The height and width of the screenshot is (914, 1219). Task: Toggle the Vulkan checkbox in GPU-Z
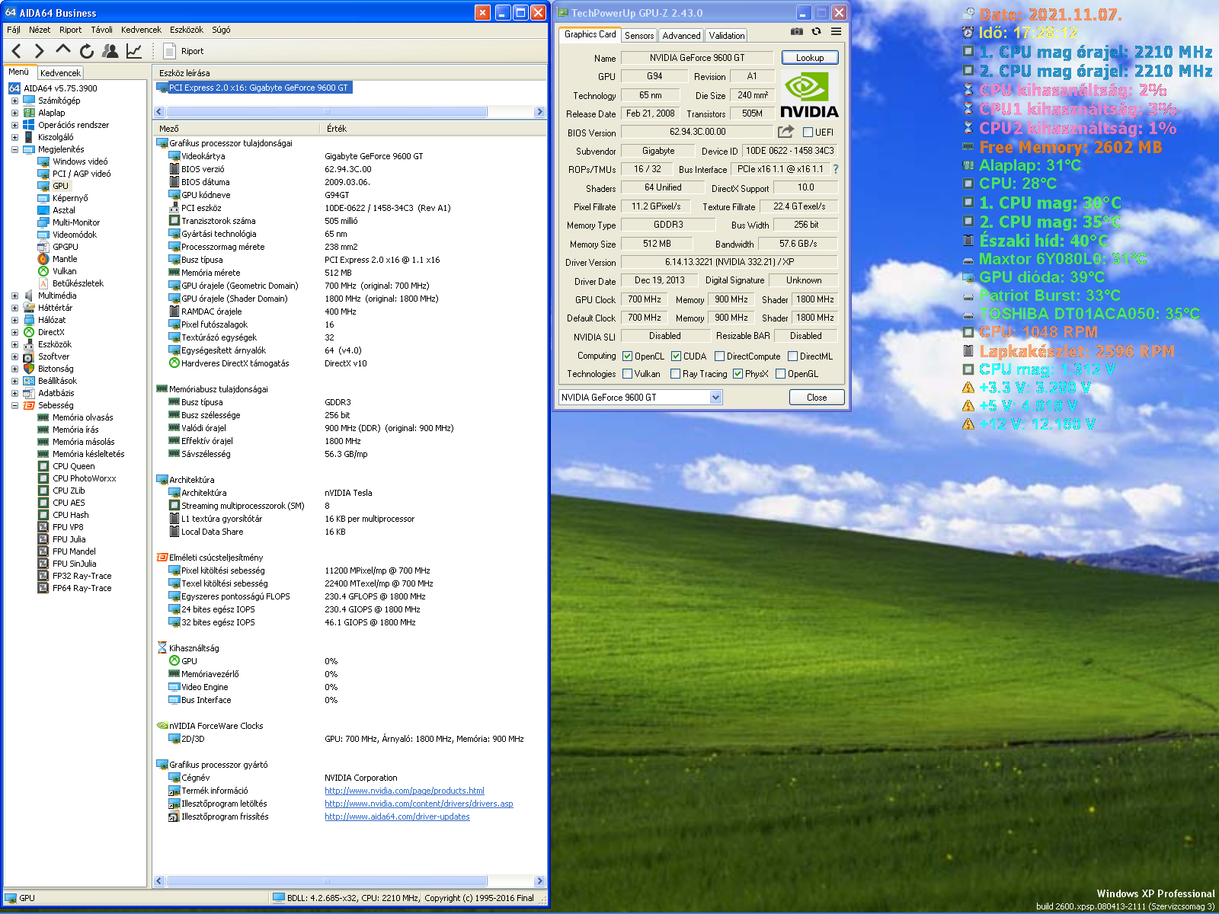tap(627, 374)
